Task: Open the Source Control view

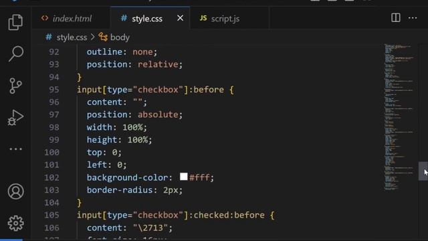Action: pyautogui.click(x=15, y=86)
